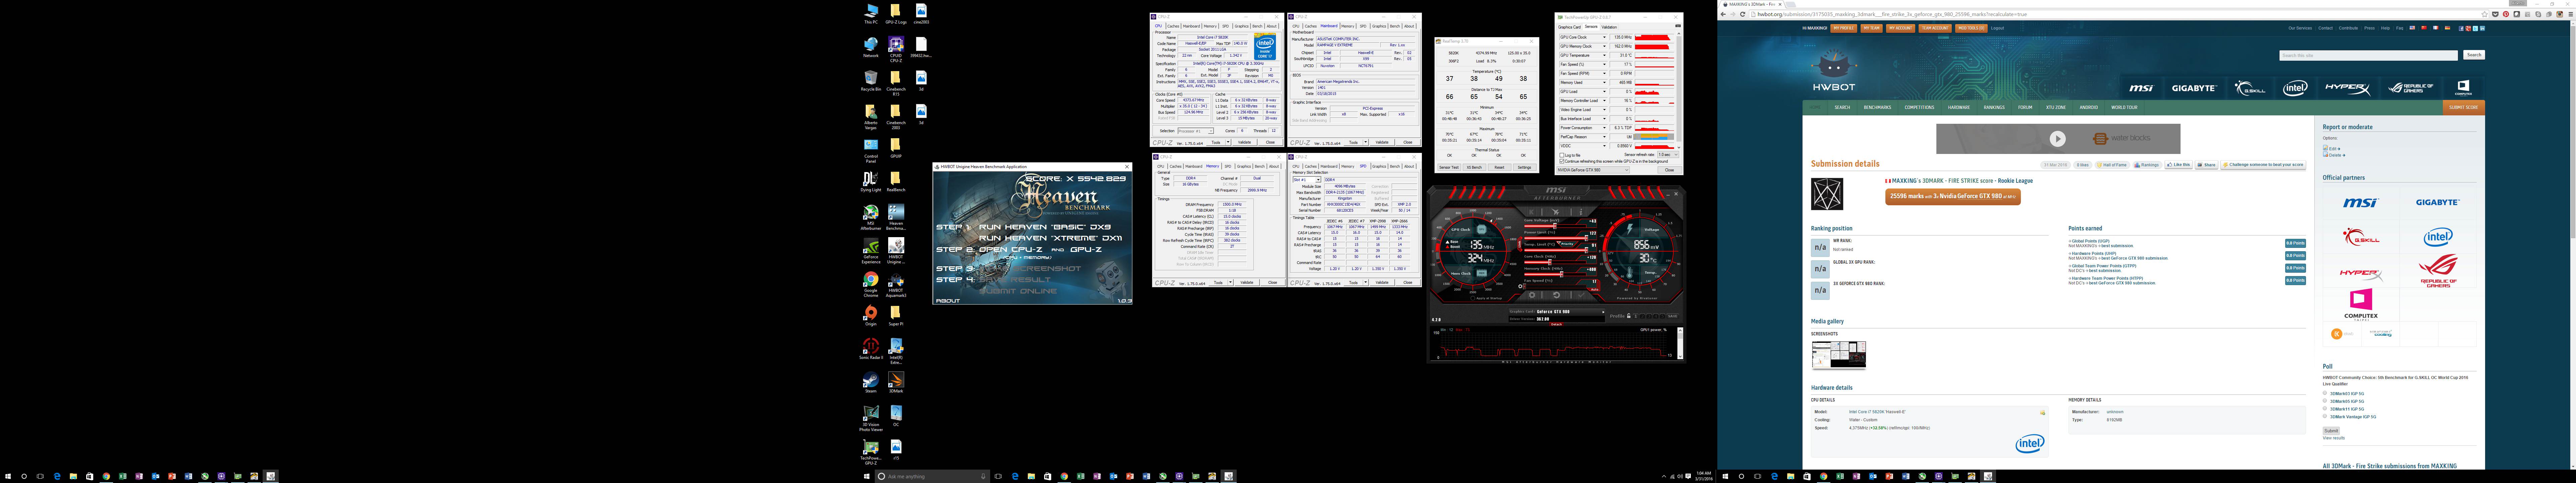Viewport: 2576px width, 483px height.
Task: Open the RealBench desktop shortcut
Action: (896, 181)
